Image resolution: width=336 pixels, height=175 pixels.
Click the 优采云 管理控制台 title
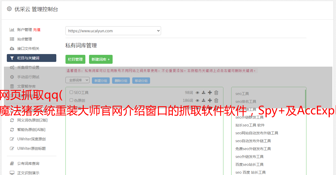pos(36,9)
